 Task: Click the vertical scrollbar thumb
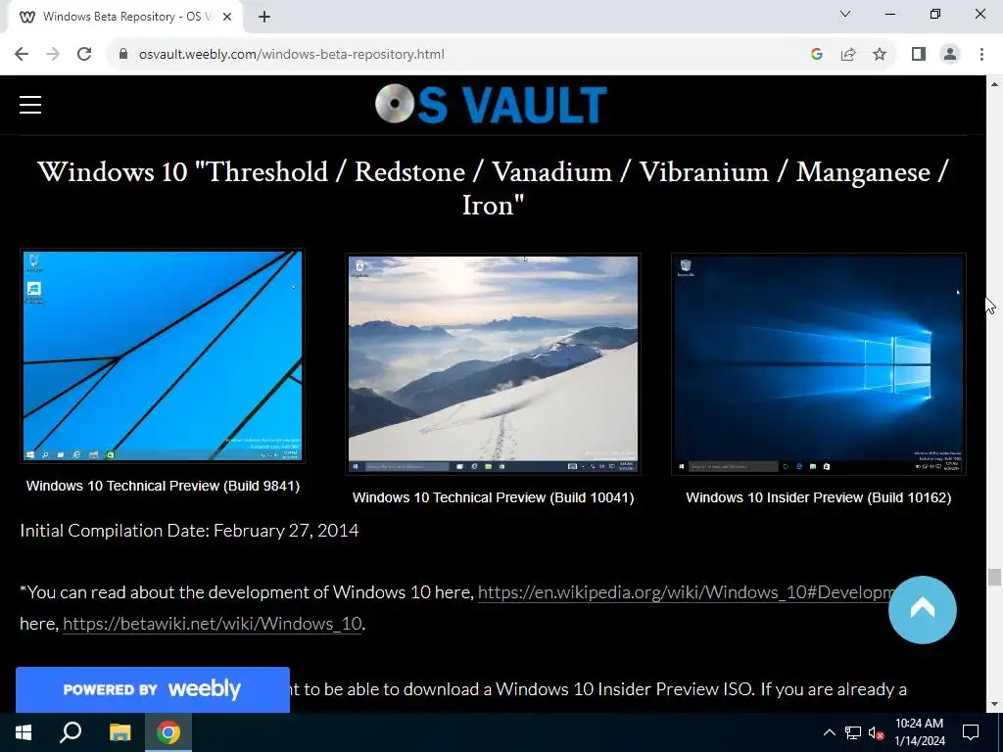click(994, 577)
